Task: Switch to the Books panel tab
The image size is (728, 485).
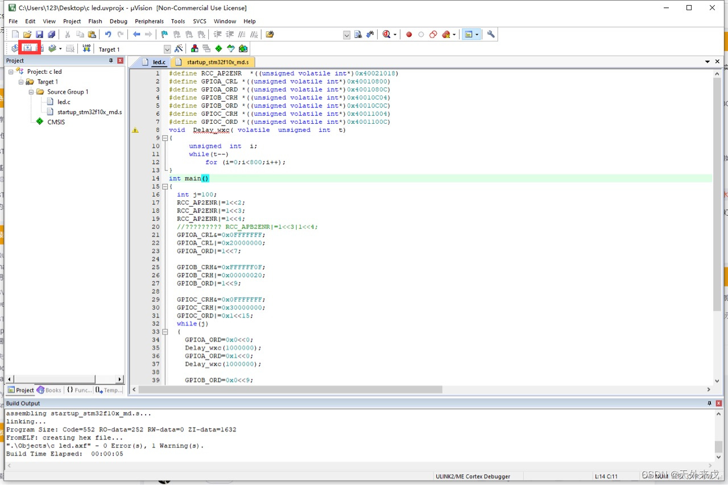Action: pos(49,390)
